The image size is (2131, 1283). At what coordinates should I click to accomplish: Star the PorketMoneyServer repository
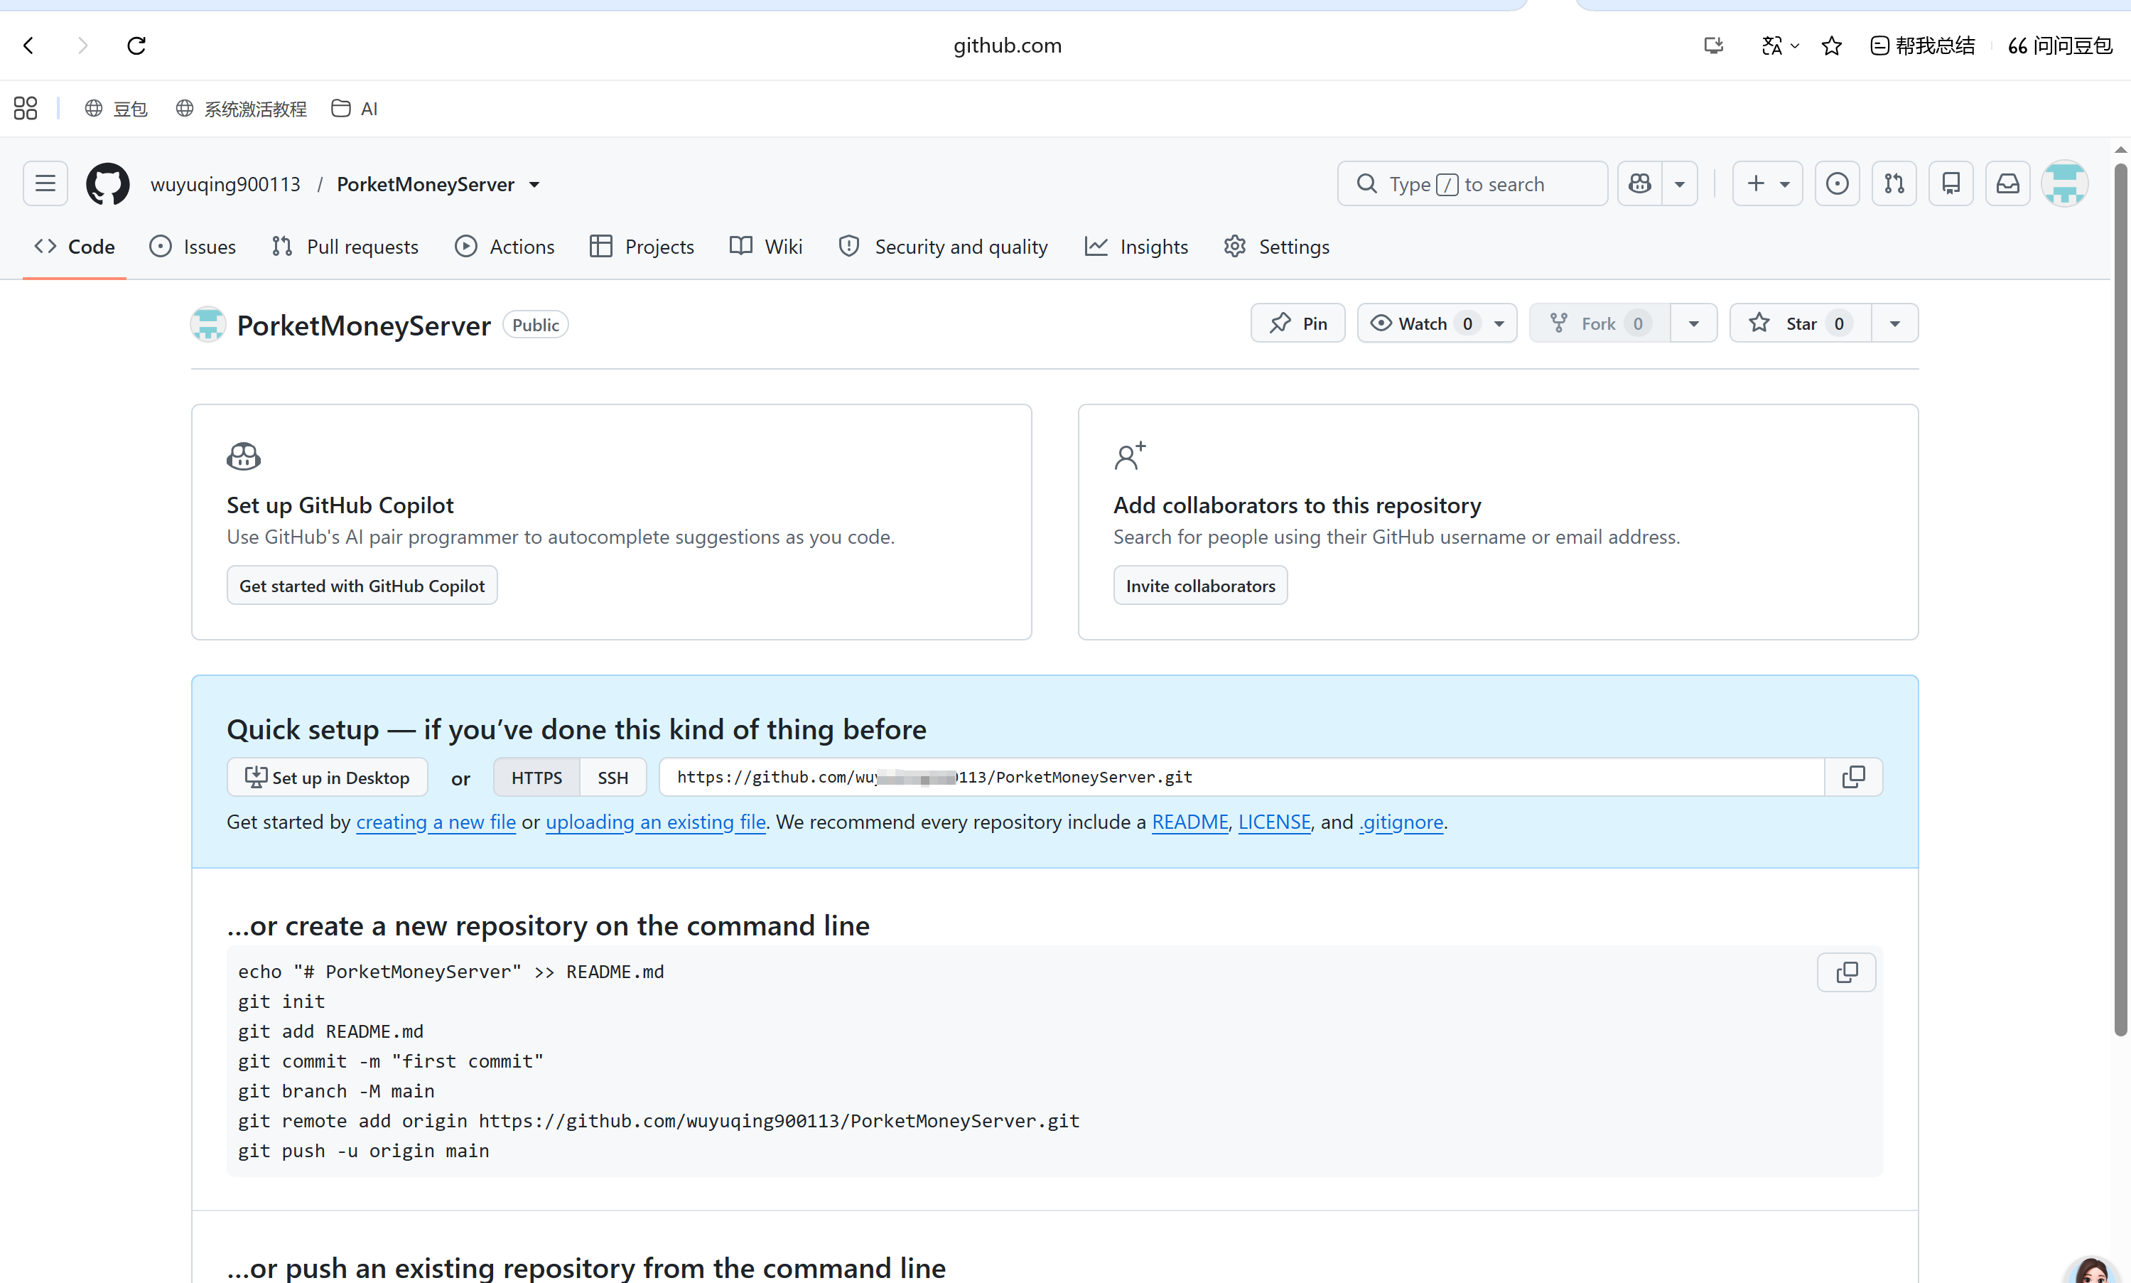click(1801, 323)
